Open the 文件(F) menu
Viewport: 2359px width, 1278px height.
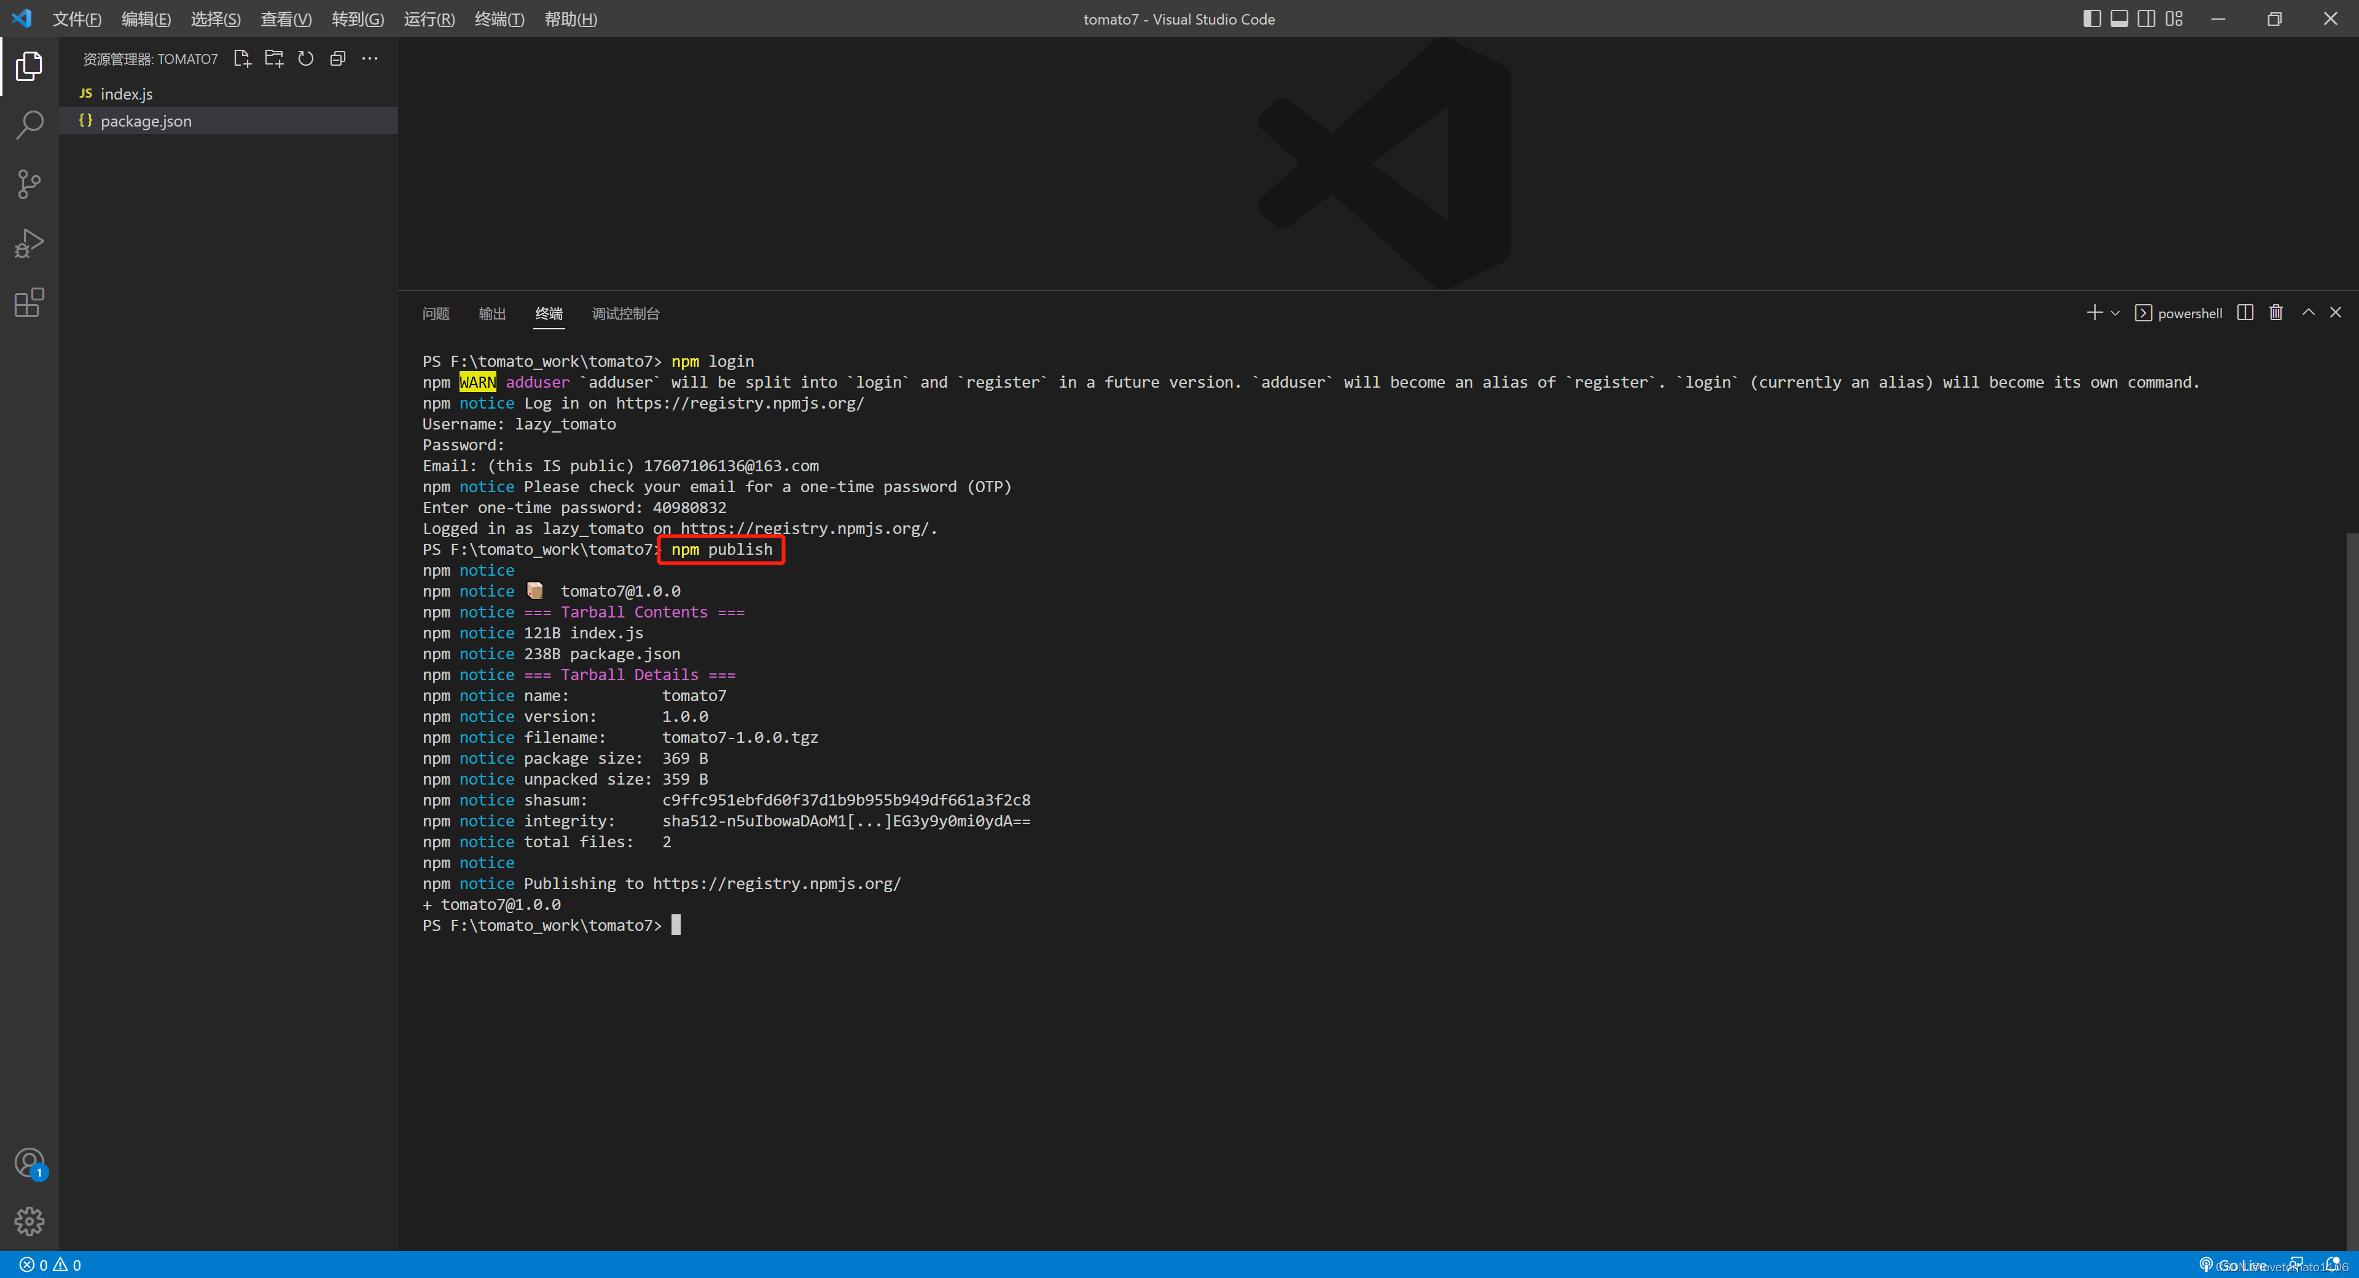[76, 19]
